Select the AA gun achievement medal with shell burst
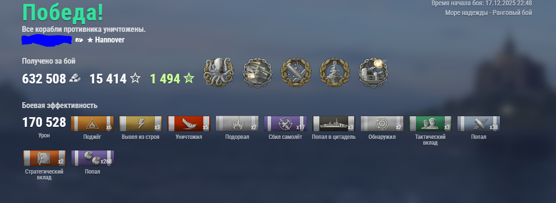556x203 pixels. point(373,73)
